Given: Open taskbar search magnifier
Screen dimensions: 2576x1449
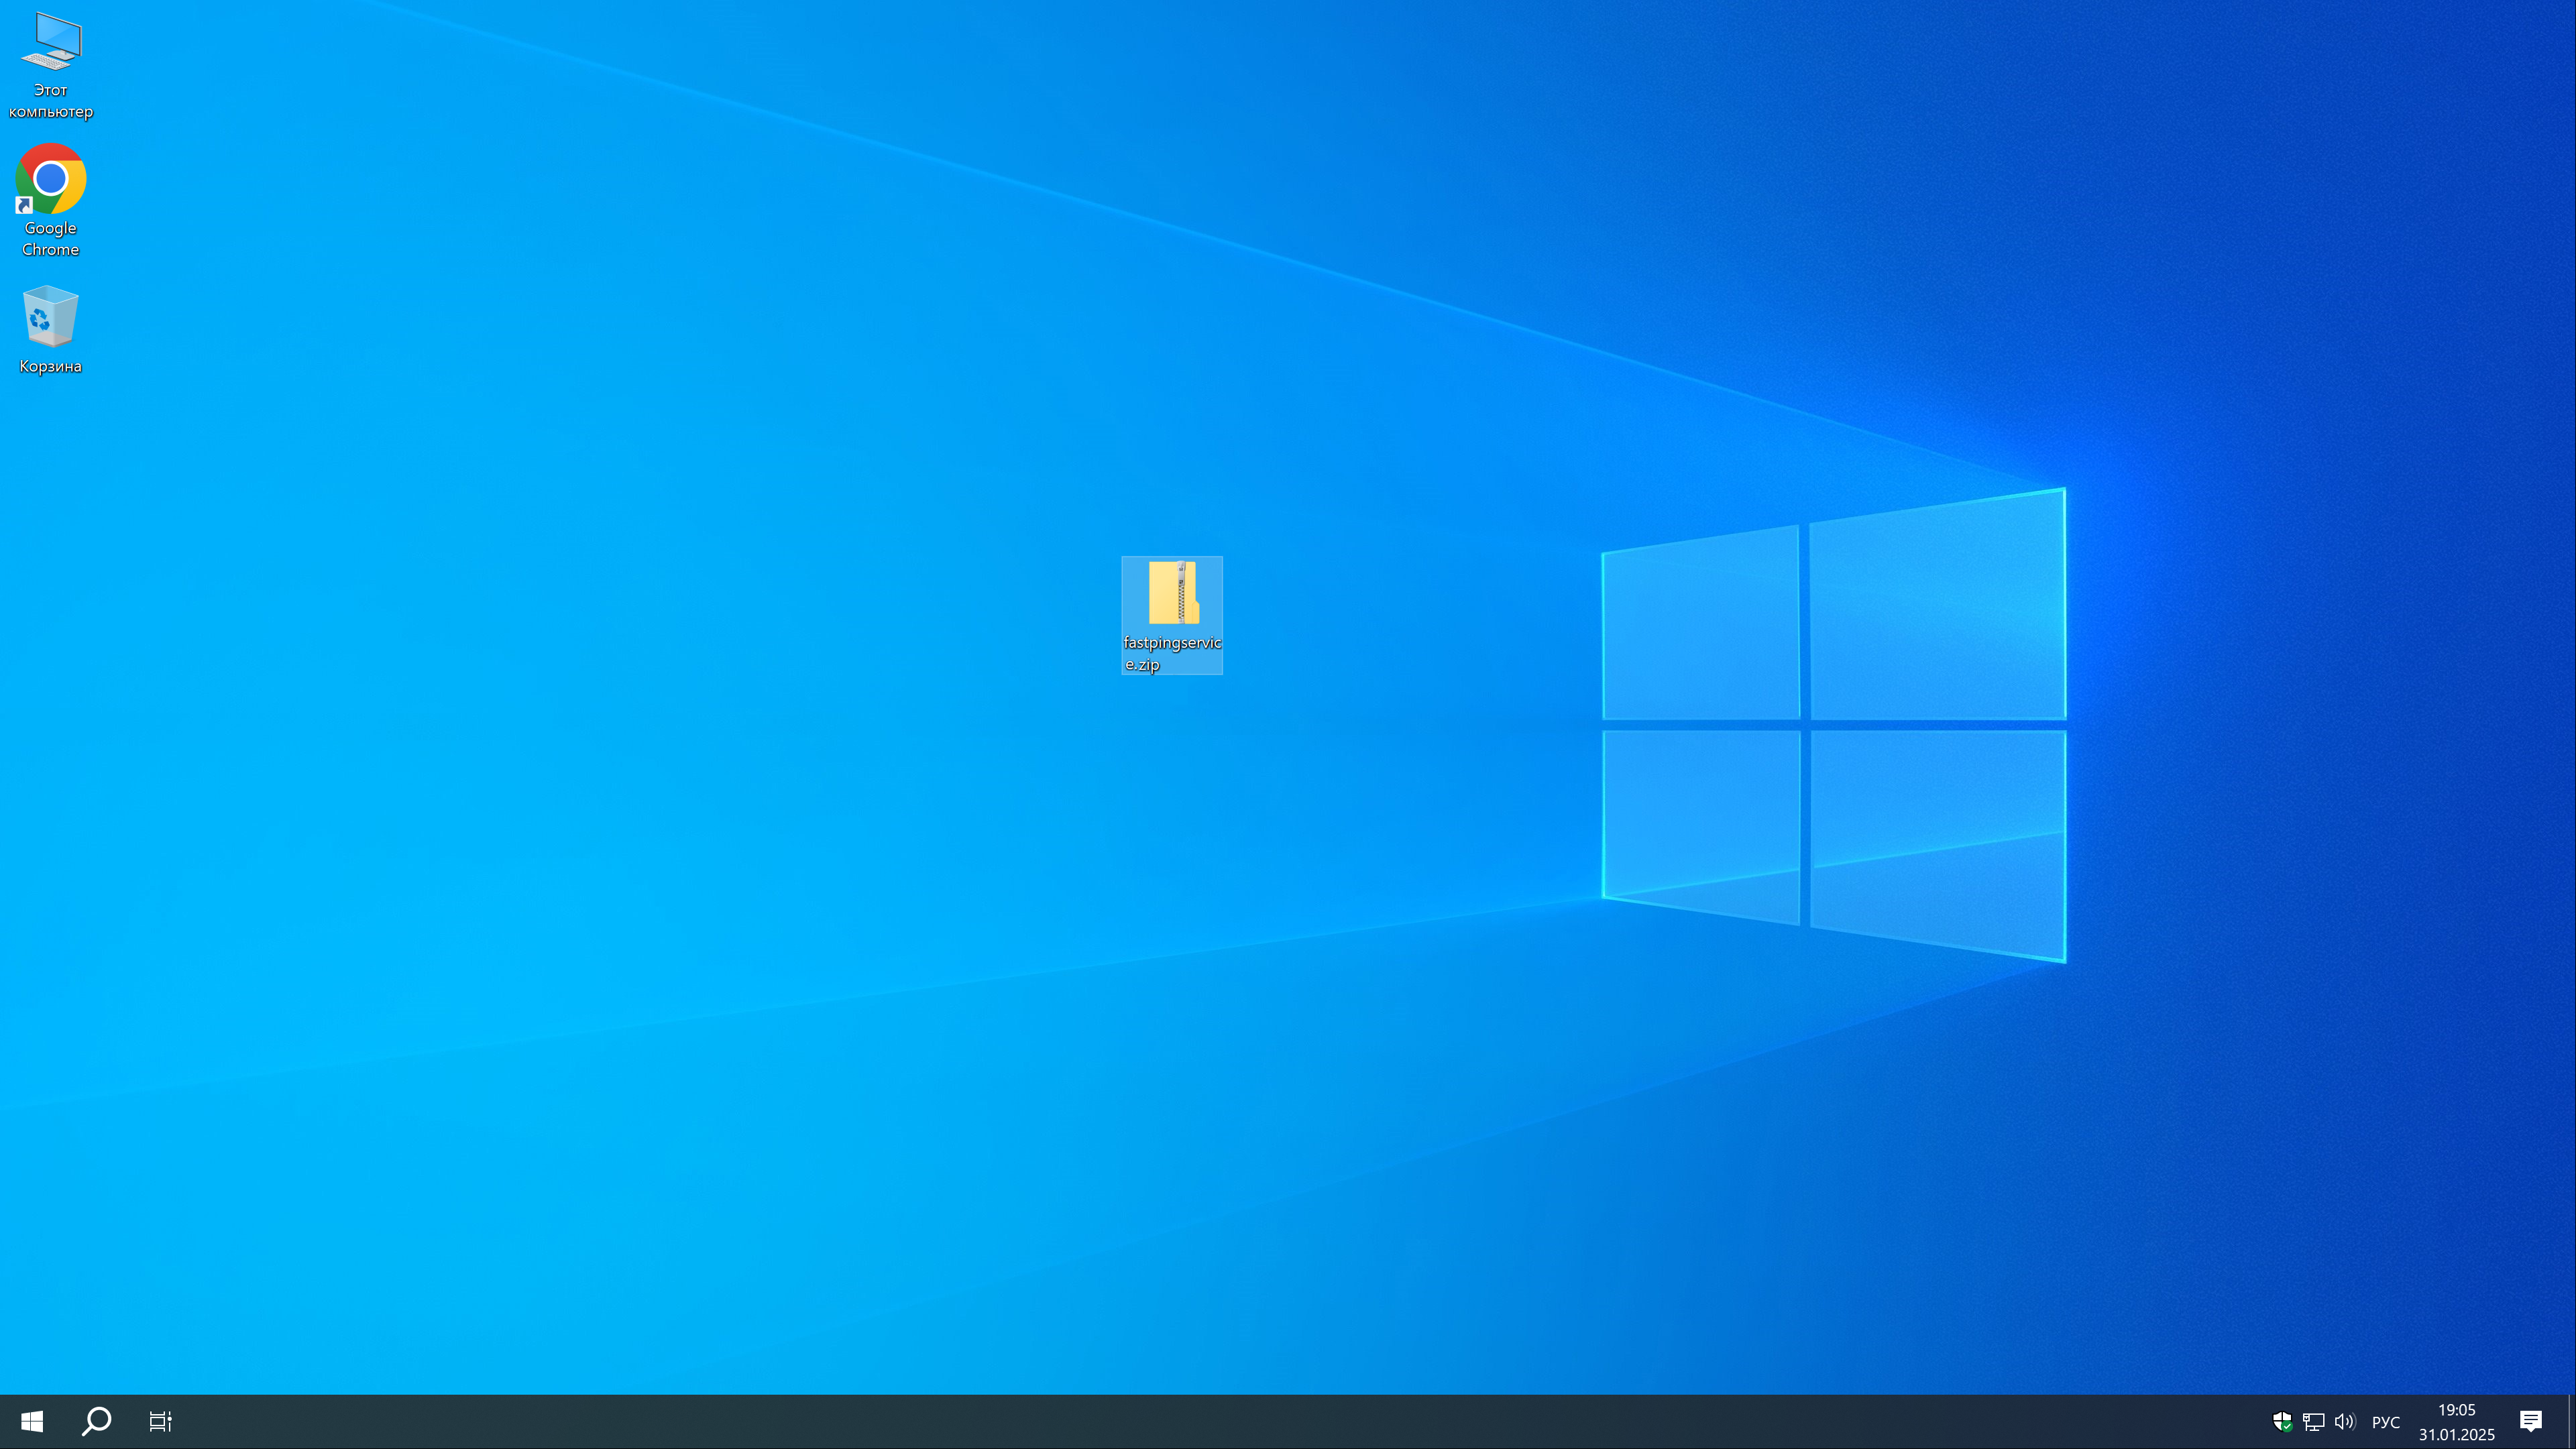Looking at the screenshot, I should pyautogui.click(x=96, y=1421).
